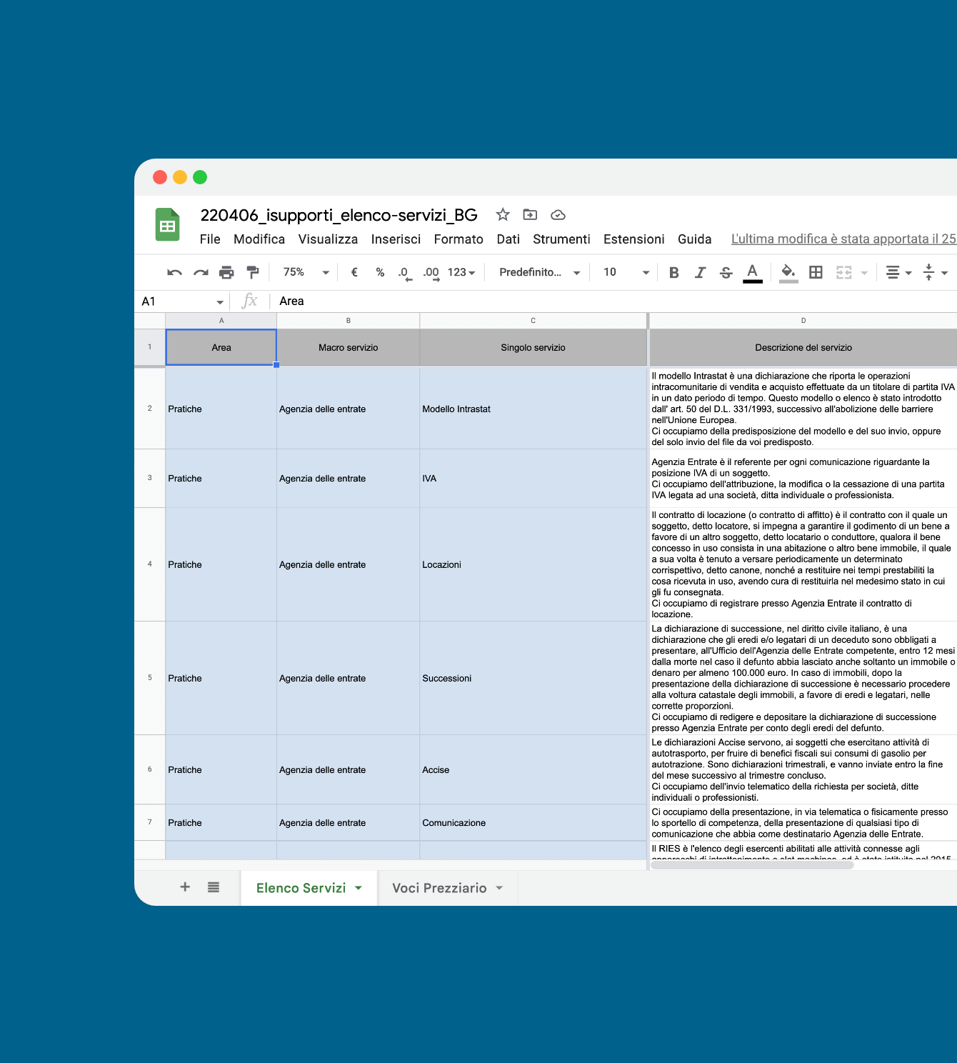Image resolution: width=957 pixels, height=1063 pixels.
Task: Open the text color picker
Action: click(x=752, y=273)
